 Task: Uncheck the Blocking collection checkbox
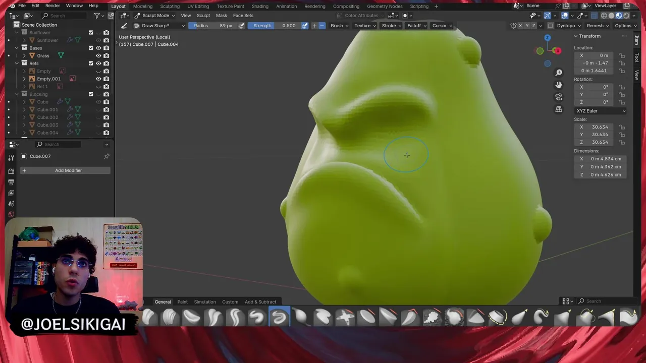[91, 94]
